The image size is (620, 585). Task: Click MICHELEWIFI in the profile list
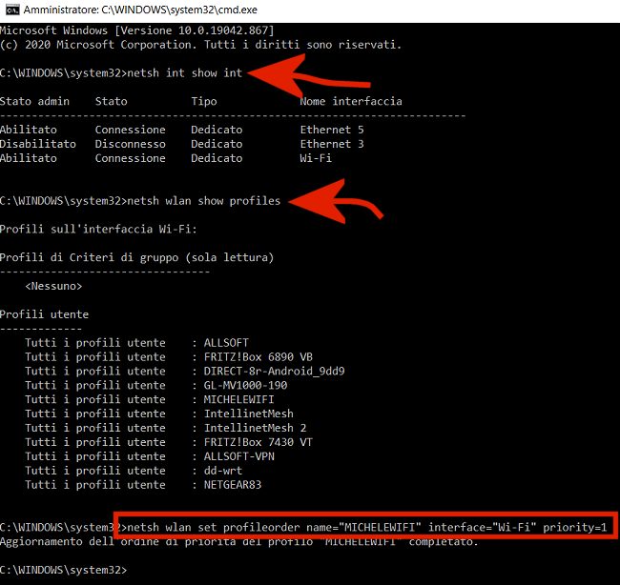pyautogui.click(x=238, y=400)
